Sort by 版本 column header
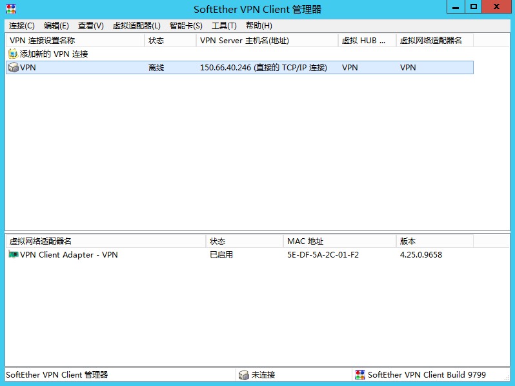 pyautogui.click(x=434, y=241)
